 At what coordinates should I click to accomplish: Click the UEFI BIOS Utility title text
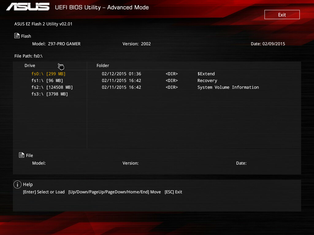[102, 7]
